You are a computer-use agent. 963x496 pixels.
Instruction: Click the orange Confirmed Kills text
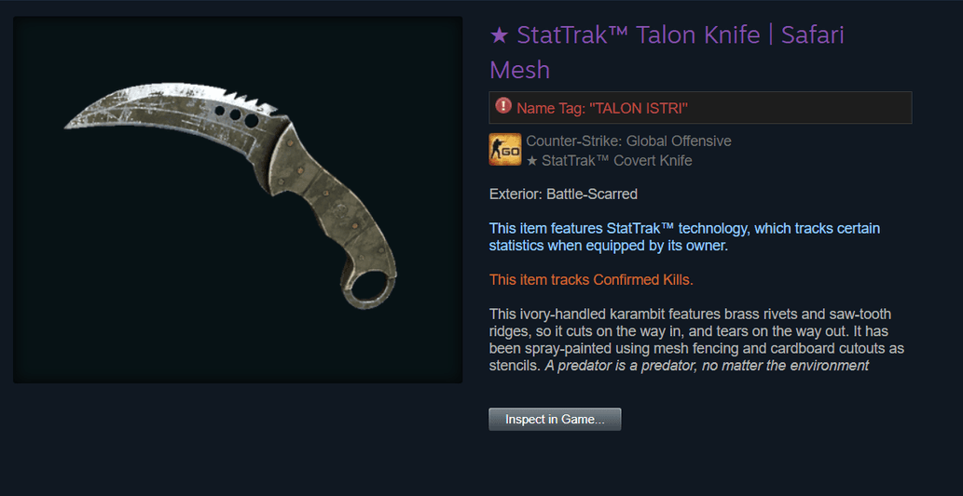click(591, 280)
